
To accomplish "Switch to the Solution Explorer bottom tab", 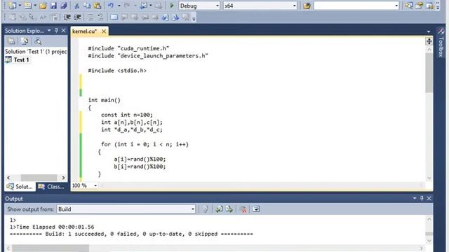I will click(x=20, y=187).
